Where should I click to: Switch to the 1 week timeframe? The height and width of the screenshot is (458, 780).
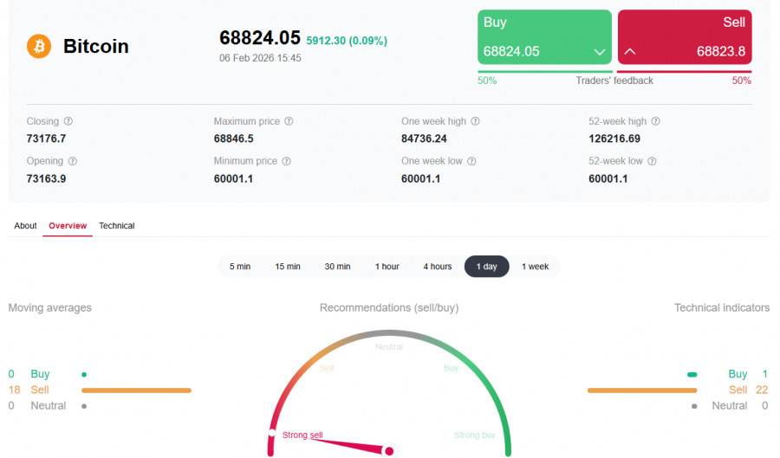535,267
